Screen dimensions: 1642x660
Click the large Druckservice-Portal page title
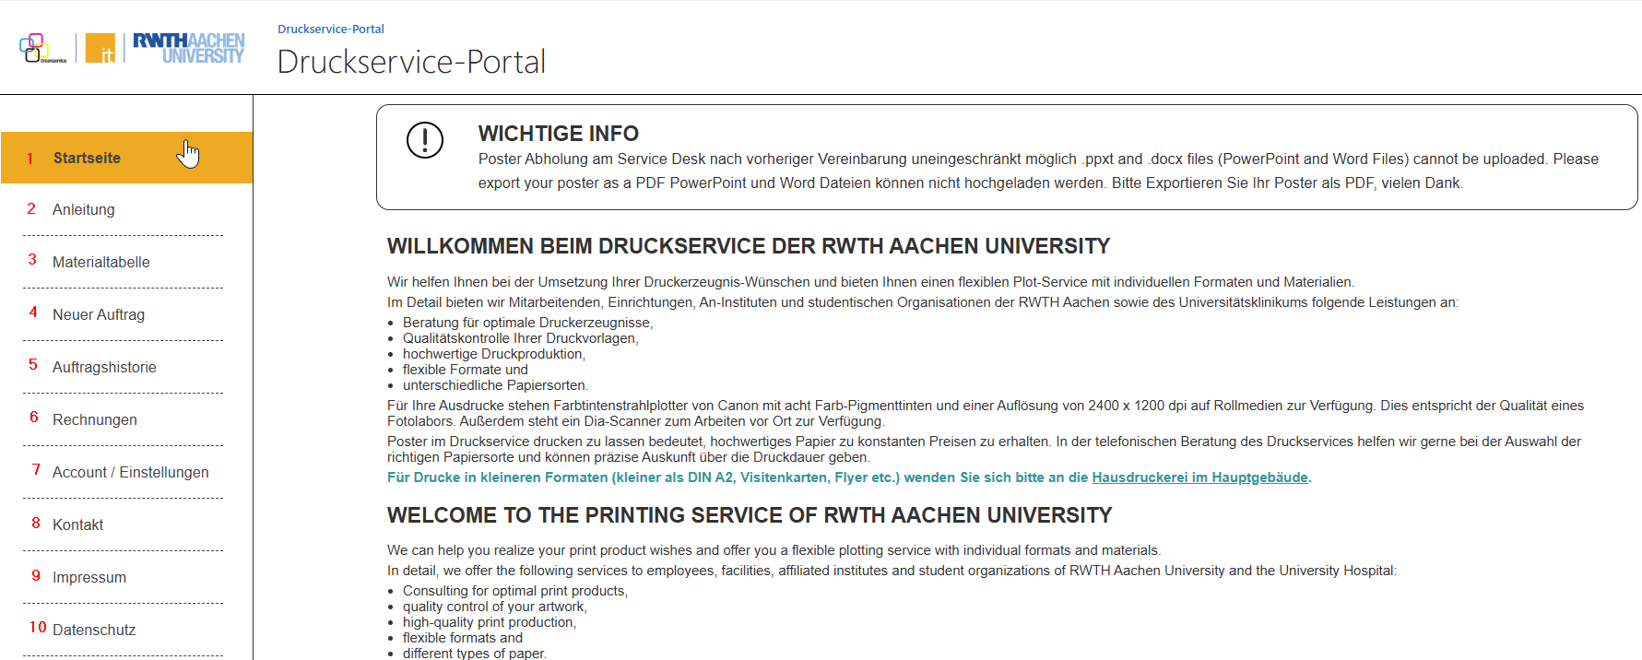click(x=411, y=62)
